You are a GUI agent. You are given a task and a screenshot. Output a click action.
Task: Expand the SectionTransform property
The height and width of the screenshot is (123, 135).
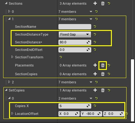(x=12, y=57)
